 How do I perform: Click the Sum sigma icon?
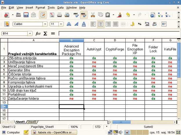pyautogui.click(x=45, y=33)
